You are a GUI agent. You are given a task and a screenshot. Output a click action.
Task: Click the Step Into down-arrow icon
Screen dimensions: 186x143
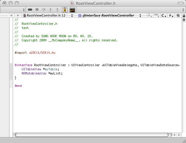click(x=51, y=10)
